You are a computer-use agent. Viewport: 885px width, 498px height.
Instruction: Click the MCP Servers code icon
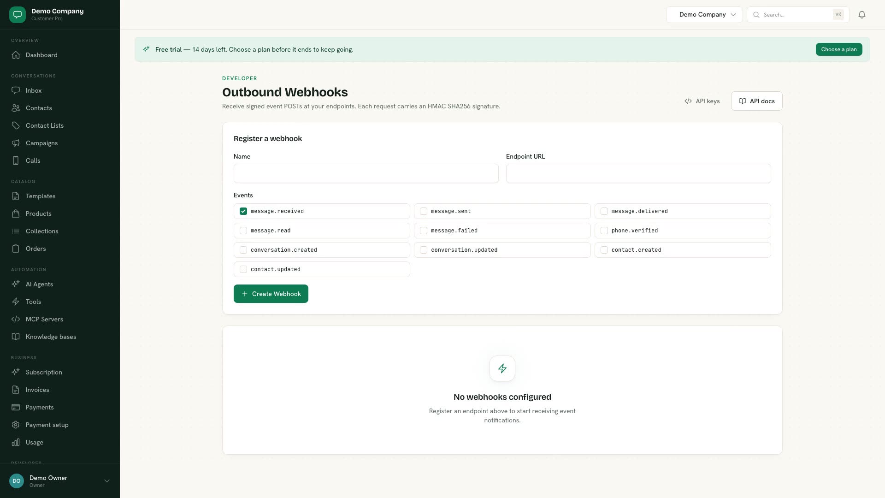pos(16,319)
